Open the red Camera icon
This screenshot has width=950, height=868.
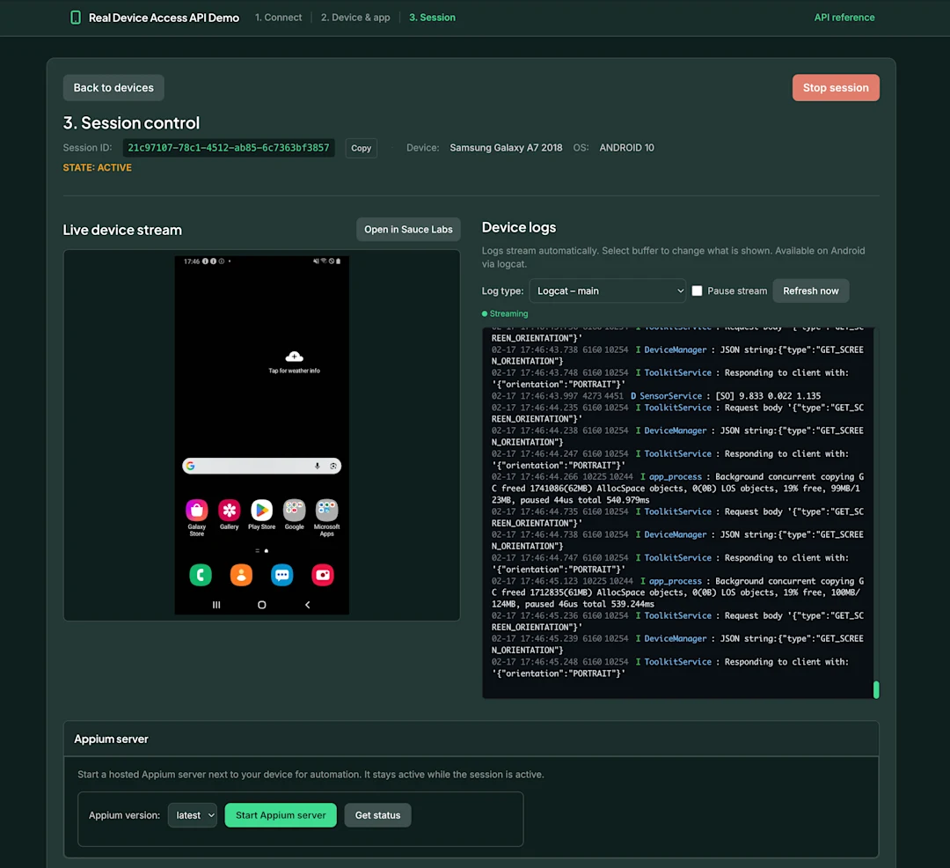tap(323, 575)
